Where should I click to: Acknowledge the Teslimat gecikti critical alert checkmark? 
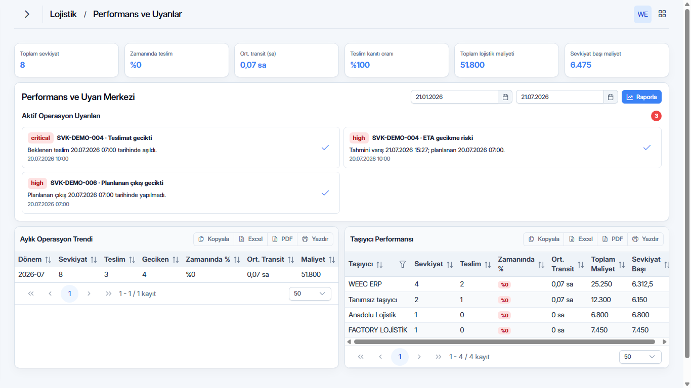click(325, 147)
